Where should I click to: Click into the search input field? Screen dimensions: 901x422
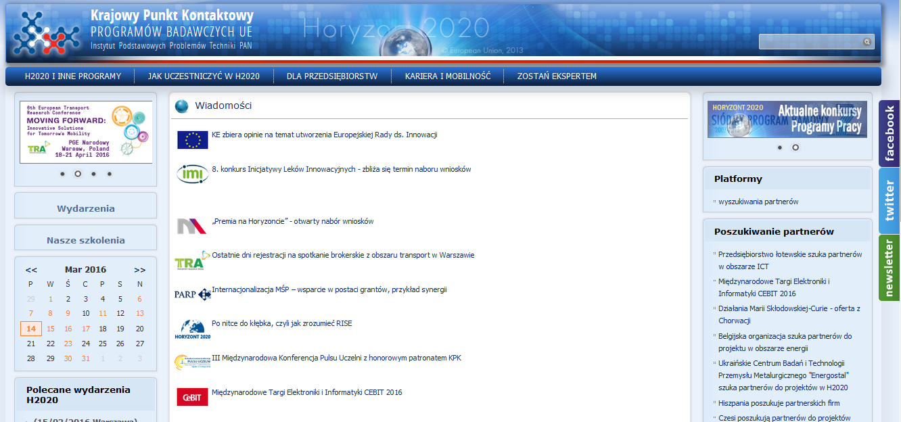(x=810, y=42)
